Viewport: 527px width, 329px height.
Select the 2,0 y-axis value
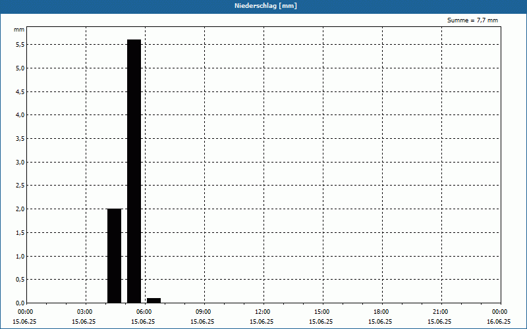(x=20, y=209)
